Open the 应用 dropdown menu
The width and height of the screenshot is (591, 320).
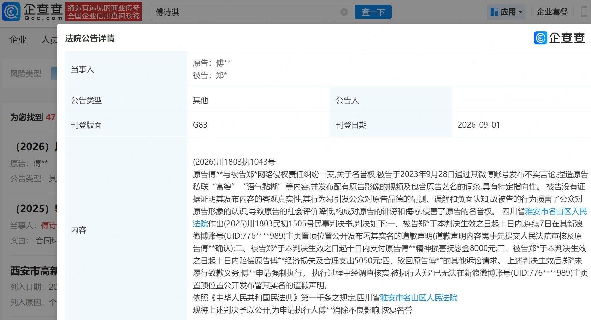(x=506, y=12)
